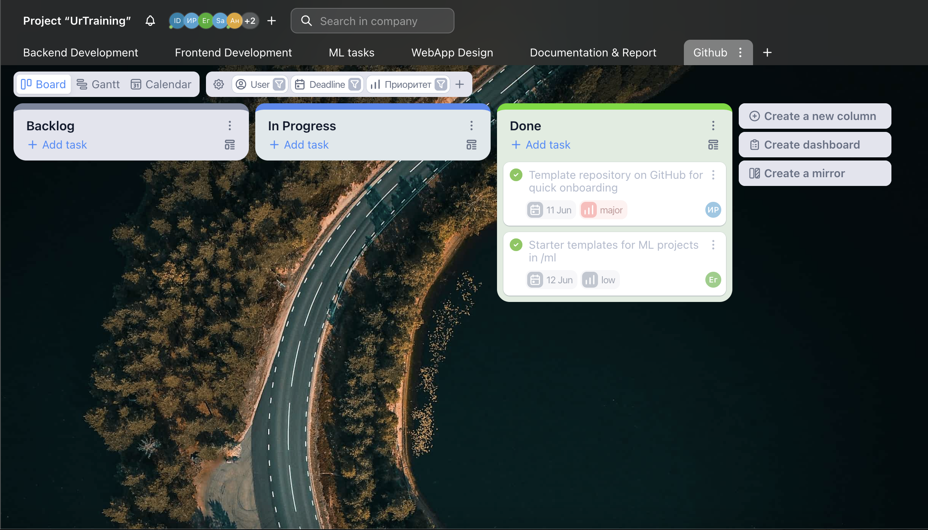Add another filter field with plus icon
Image resolution: width=928 pixels, height=530 pixels.
point(460,84)
